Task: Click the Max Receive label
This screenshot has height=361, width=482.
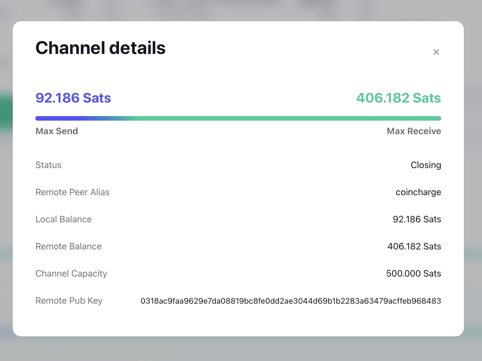Action: tap(414, 131)
